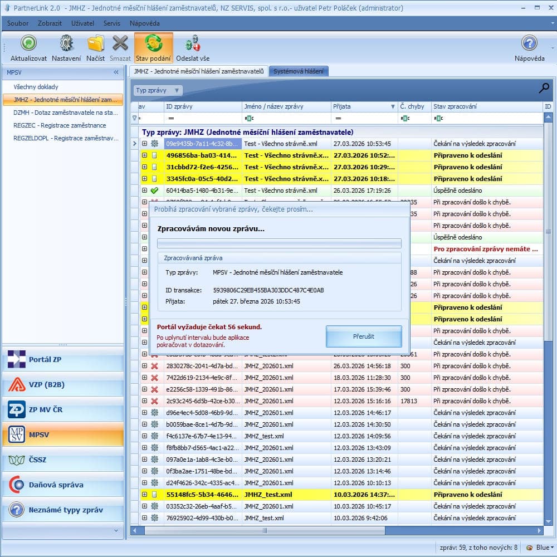
Task: Click the JMHZ_test.xml cell of row f4c6137e
Action: coord(286,436)
